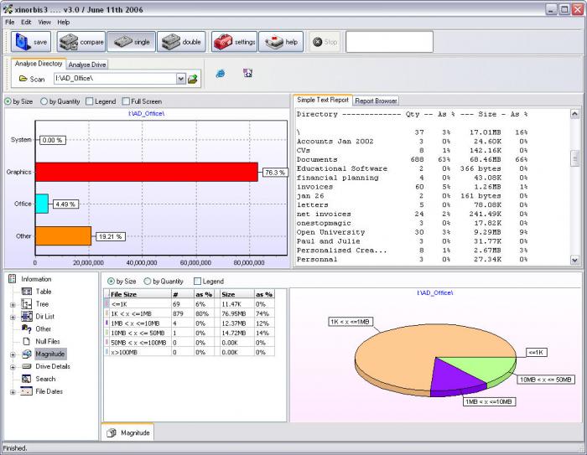Open the File menu
The image size is (587, 455).
coord(10,22)
